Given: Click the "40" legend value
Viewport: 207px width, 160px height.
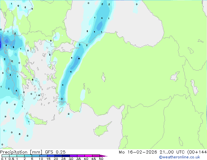Looking at the screenshot, I should point(86,159).
